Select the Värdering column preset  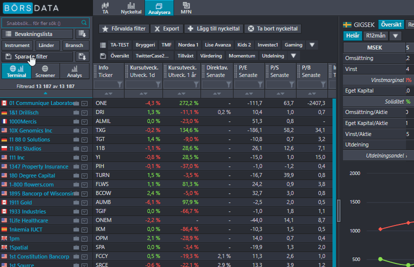click(211, 56)
